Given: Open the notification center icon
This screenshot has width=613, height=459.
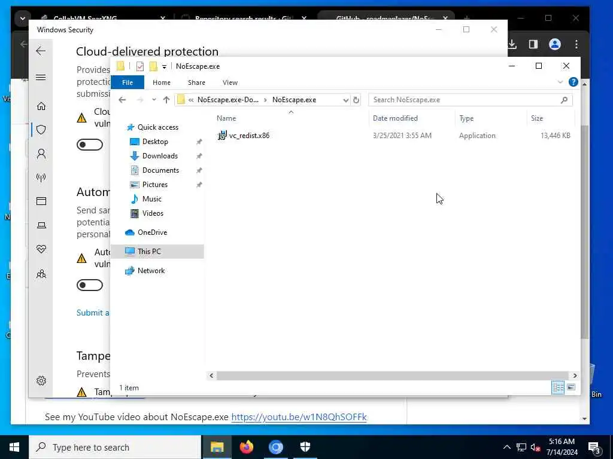Looking at the screenshot, I should point(594,448).
